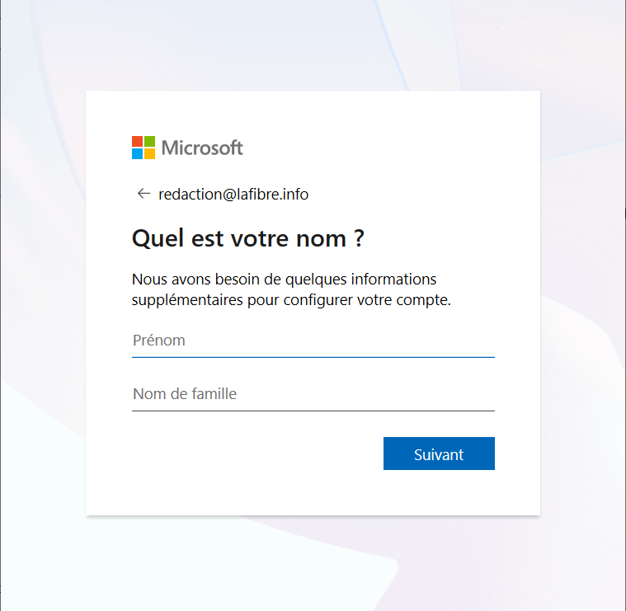Click the blue square of Microsoft logo
Viewport: 626px width, 611px height.
137,154
